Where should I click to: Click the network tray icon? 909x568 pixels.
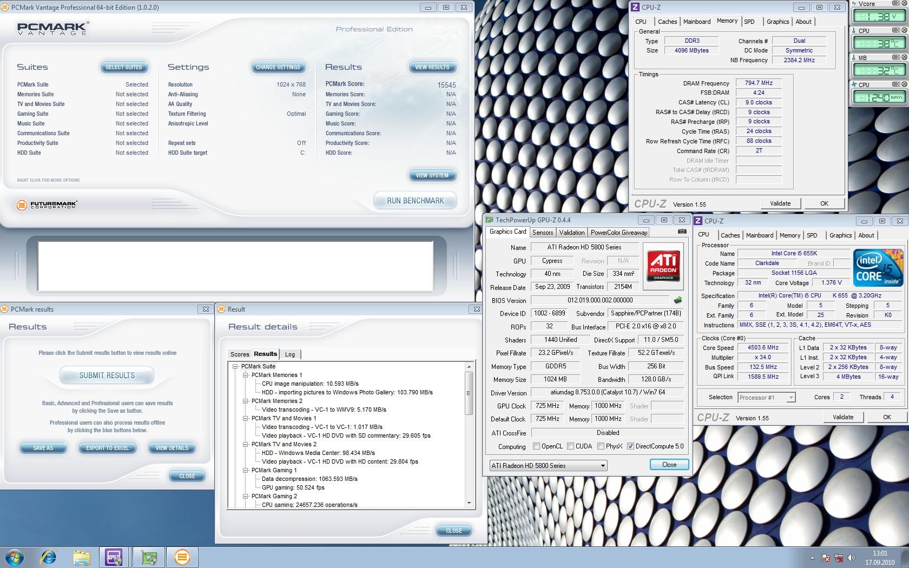(839, 558)
